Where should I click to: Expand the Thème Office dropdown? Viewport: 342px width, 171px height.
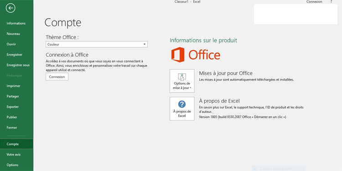(97, 45)
